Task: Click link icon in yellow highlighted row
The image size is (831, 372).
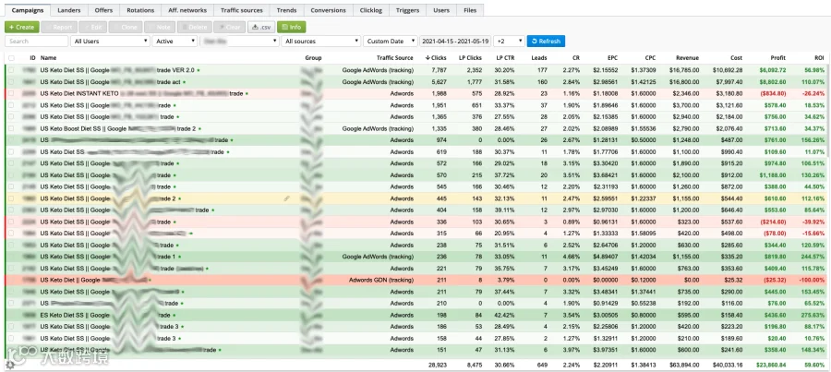Action: [x=287, y=198]
